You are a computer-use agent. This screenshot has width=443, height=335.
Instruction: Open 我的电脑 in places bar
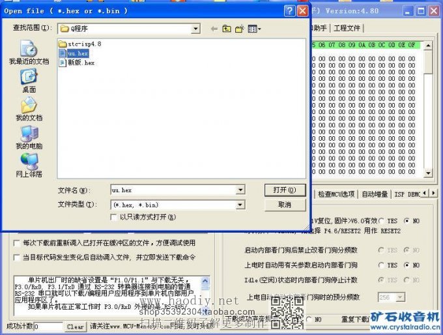[29, 138]
